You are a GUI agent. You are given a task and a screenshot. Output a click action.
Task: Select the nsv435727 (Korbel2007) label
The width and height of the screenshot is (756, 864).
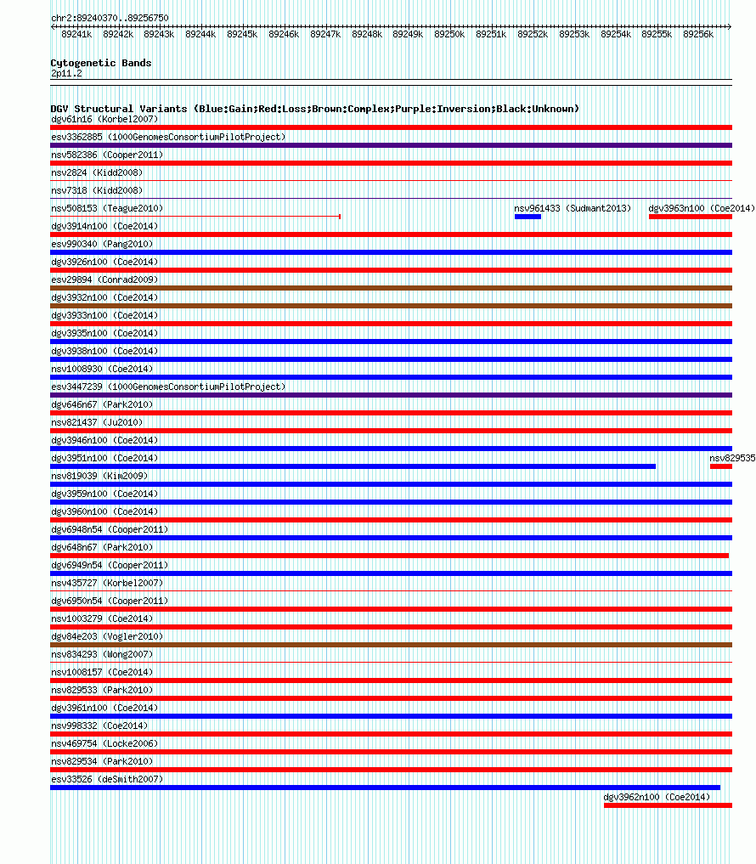[107, 583]
